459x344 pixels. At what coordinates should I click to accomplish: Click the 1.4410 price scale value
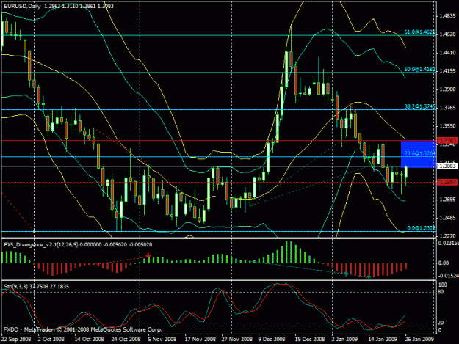pos(447,53)
